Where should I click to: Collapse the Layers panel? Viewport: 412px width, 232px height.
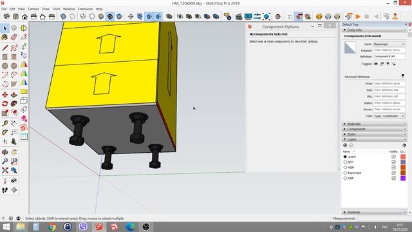pos(375,139)
